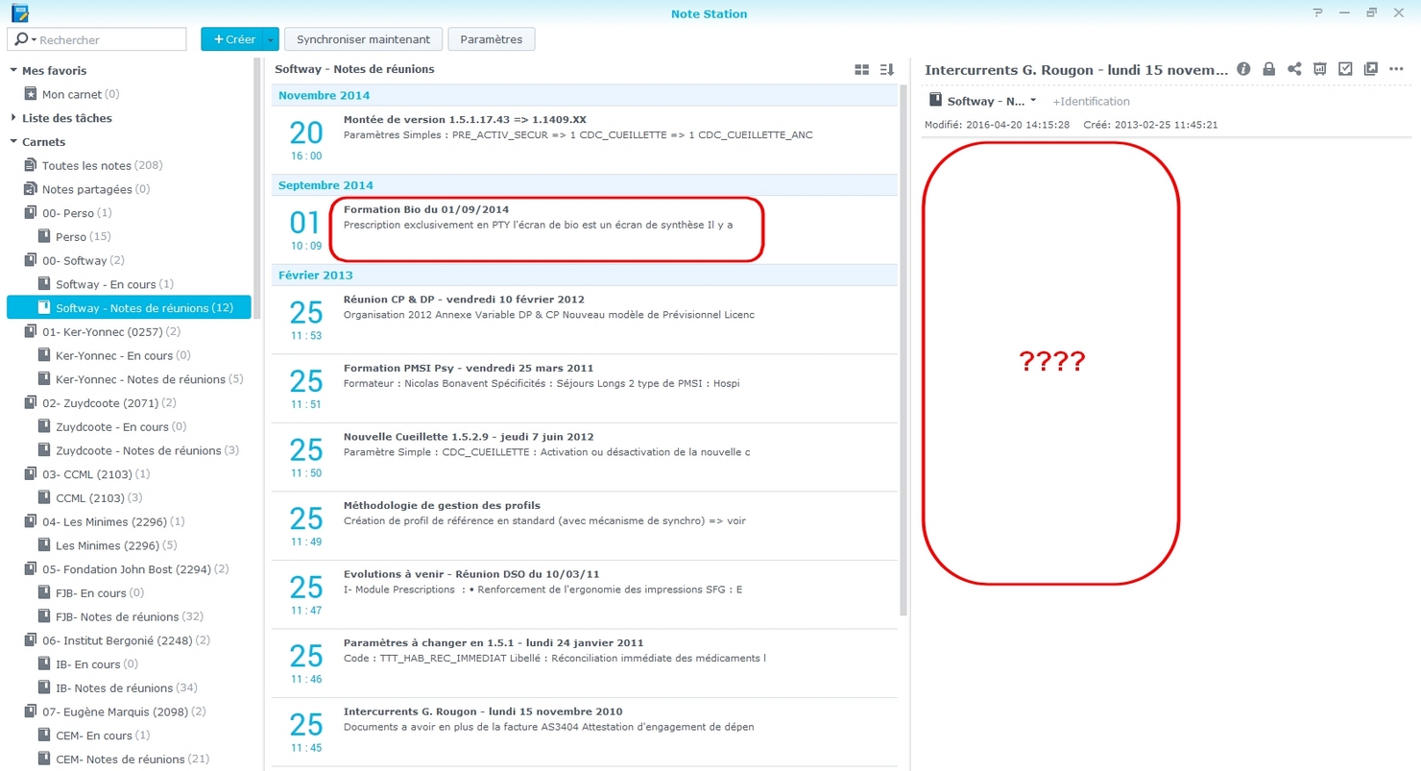Open note Paramètres à changer en 1.5.1
Viewport: 1421px width, 771px height.
[x=585, y=663]
